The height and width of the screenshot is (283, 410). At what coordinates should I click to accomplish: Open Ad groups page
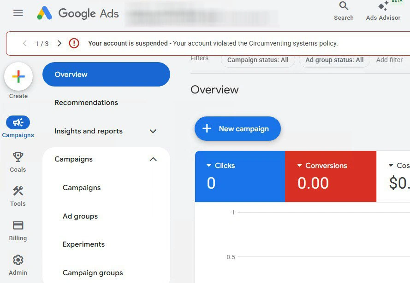tap(80, 216)
